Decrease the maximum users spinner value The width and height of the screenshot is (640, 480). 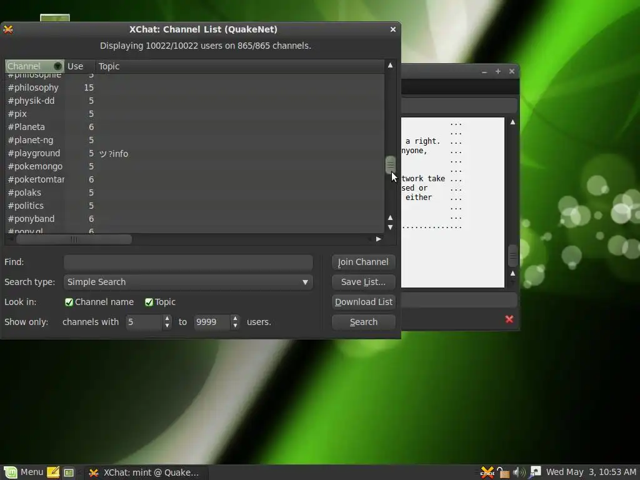coord(235,326)
